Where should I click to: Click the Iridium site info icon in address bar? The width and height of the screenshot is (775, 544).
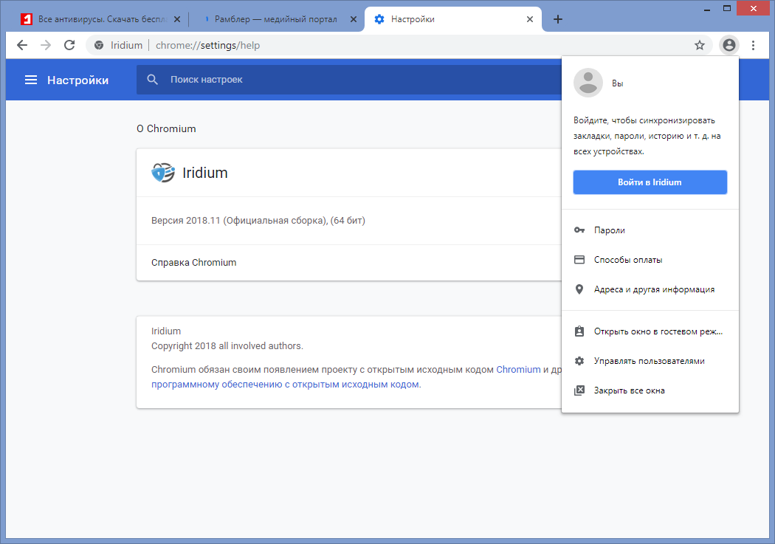coord(99,46)
